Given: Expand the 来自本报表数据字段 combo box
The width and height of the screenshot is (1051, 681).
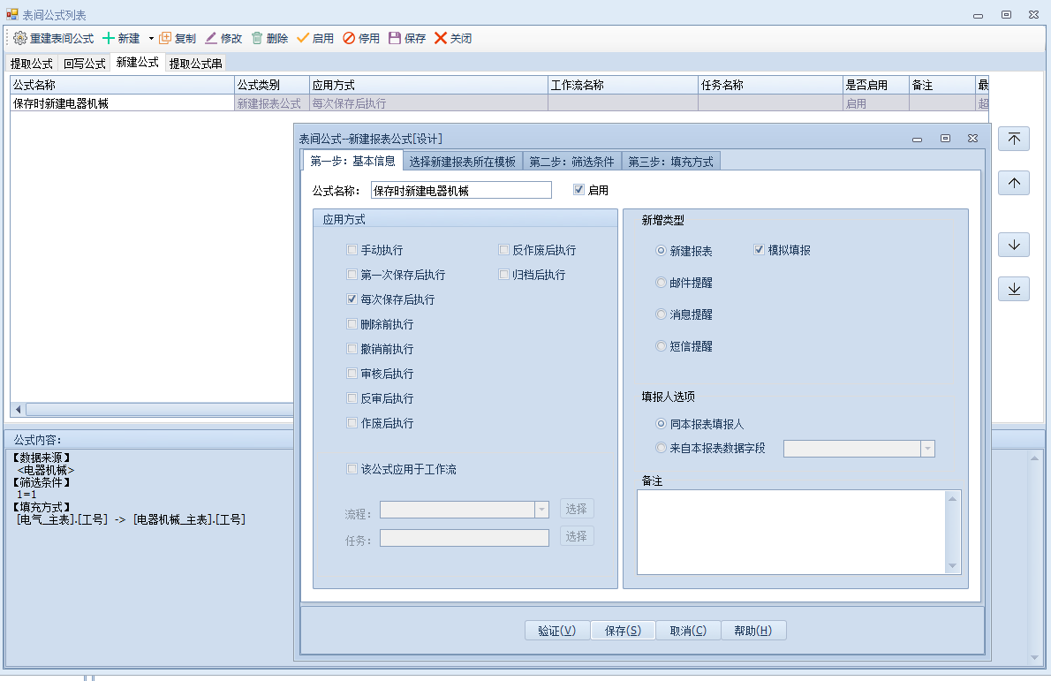Looking at the screenshot, I should (926, 449).
